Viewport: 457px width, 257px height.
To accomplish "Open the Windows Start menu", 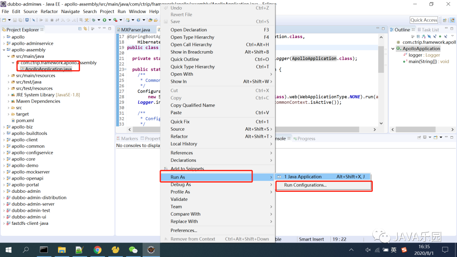I will pyautogui.click(x=8, y=250).
